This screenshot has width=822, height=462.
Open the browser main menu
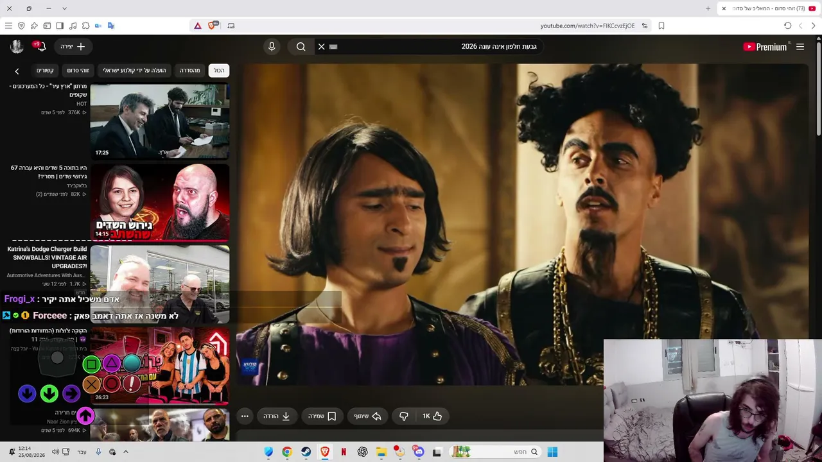pyautogui.click(x=8, y=26)
